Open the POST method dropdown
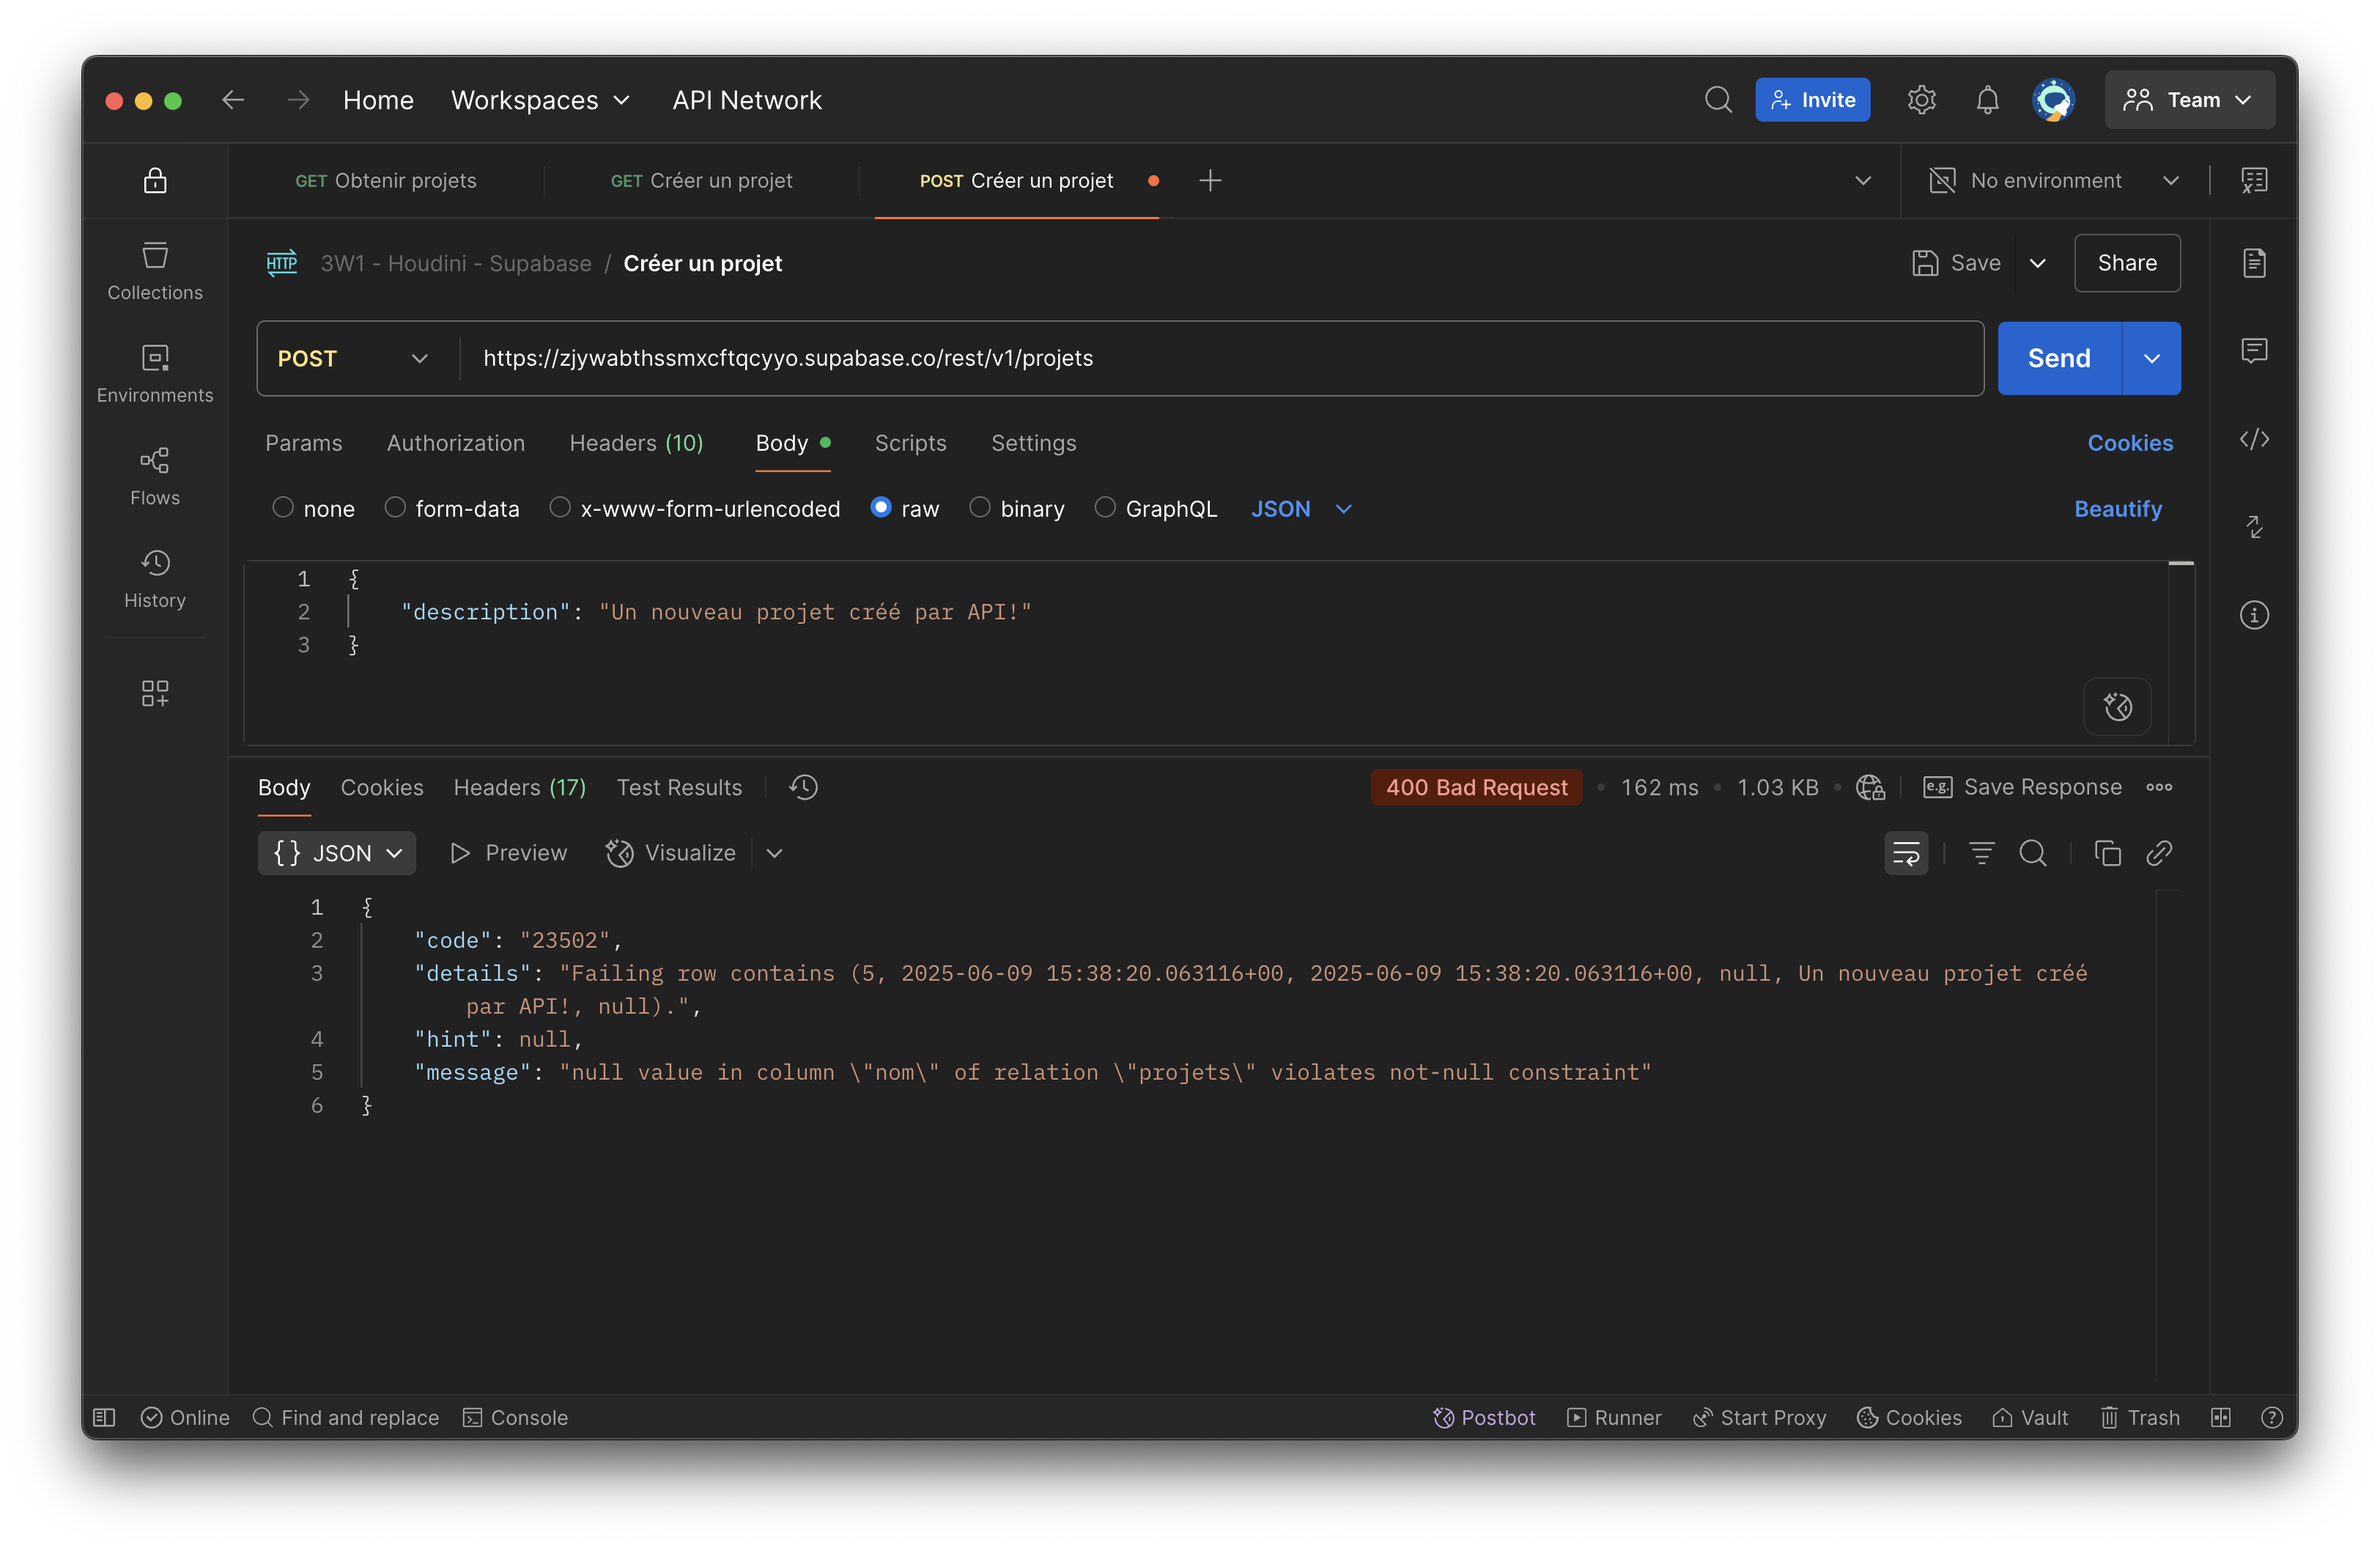Image resolution: width=2380 pixels, height=1548 pixels. (353, 358)
